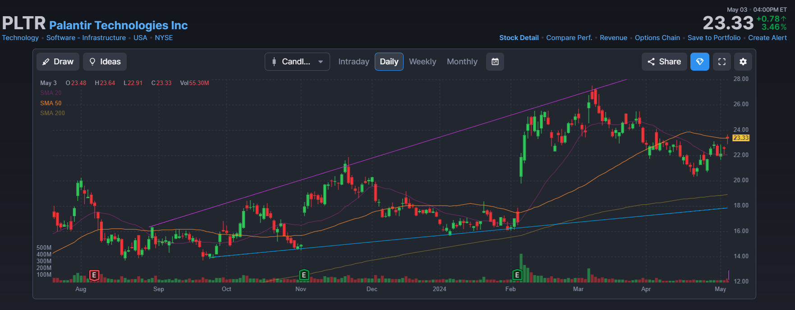
Task: Click the high price H 23.64 value
Action: coord(105,83)
